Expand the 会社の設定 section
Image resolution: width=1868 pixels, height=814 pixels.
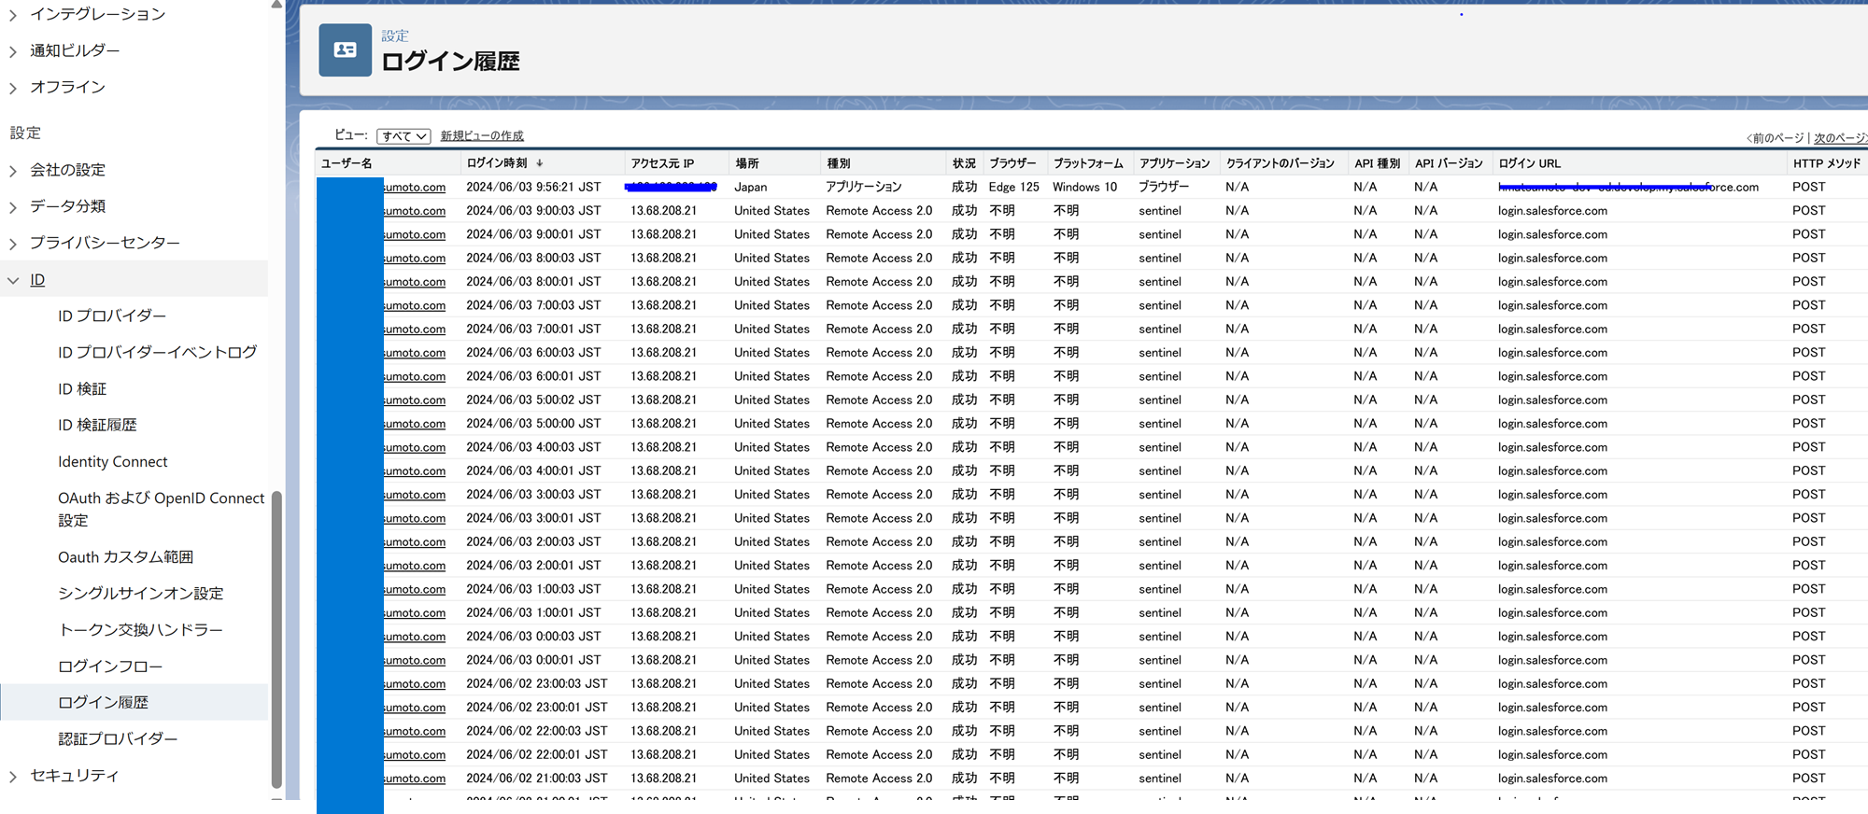(13, 171)
